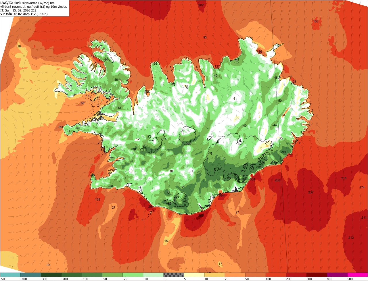
Task: Click the value '303' on the southeast coast
Action: [x=252, y=179]
